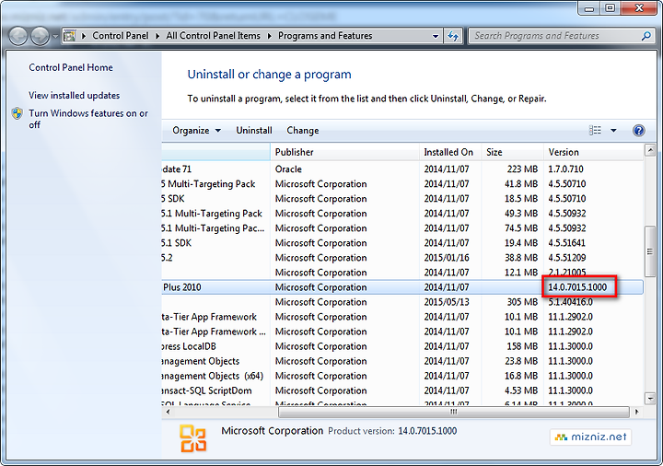Open Turn Windows features on or off

coord(88,119)
